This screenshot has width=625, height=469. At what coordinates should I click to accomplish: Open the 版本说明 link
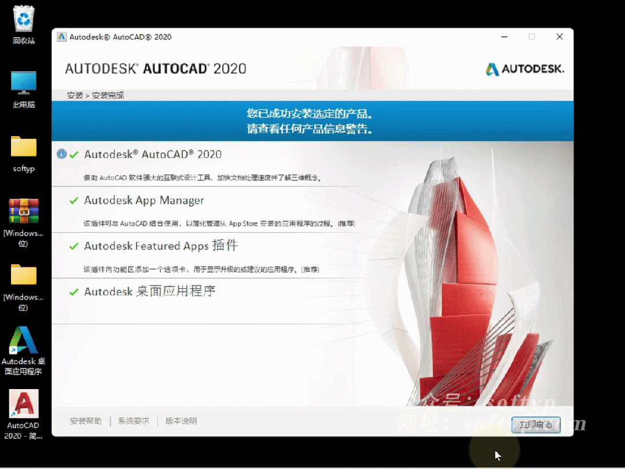(x=181, y=421)
